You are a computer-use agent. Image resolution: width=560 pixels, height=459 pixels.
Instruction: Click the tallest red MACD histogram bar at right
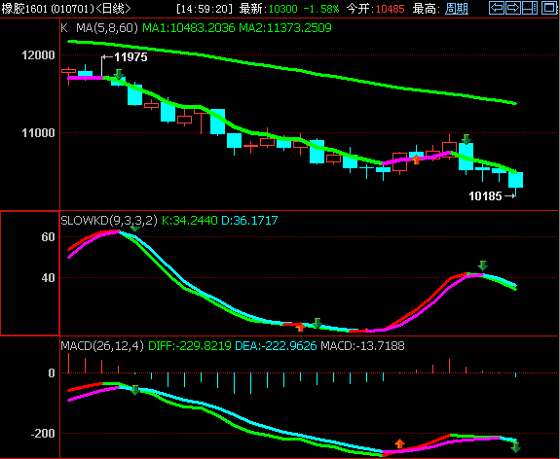(449, 366)
